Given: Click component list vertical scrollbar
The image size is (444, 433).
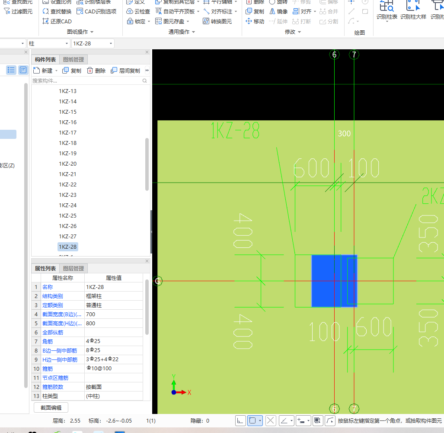Looking at the screenshot, I should tap(147, 164).
